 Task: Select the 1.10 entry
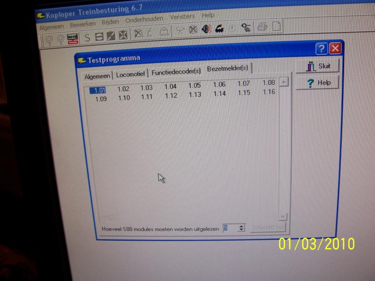[124, 98]
